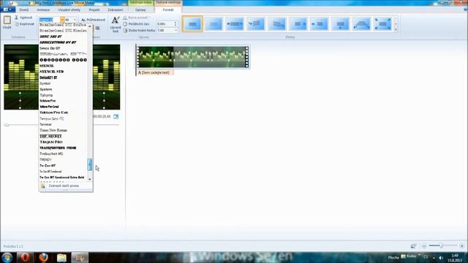The width and height of the screenshot is (468, 263).
Task: Click the font list scrollbar thumb
Action: [90, 164]
